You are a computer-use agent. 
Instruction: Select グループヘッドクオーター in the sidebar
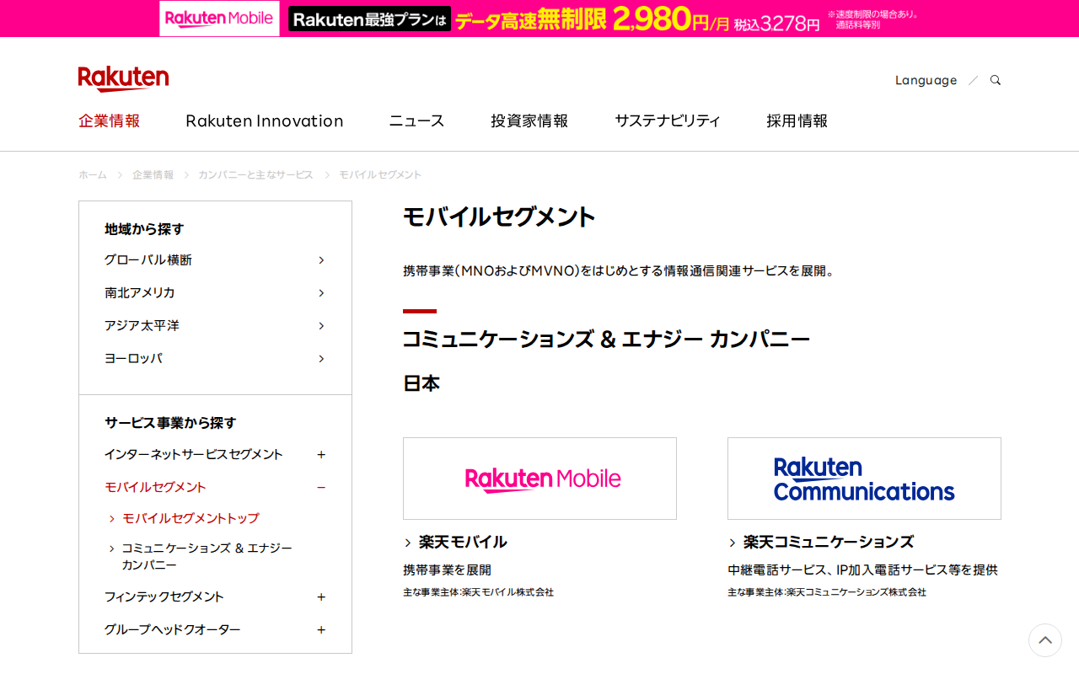point(173,629)
